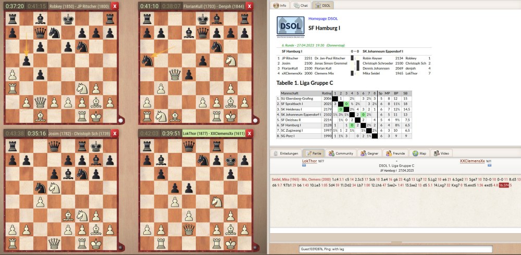Click the globe icon on Map tab
The width and height of the screenshot is (521, 255).
[x=415, y=154]
